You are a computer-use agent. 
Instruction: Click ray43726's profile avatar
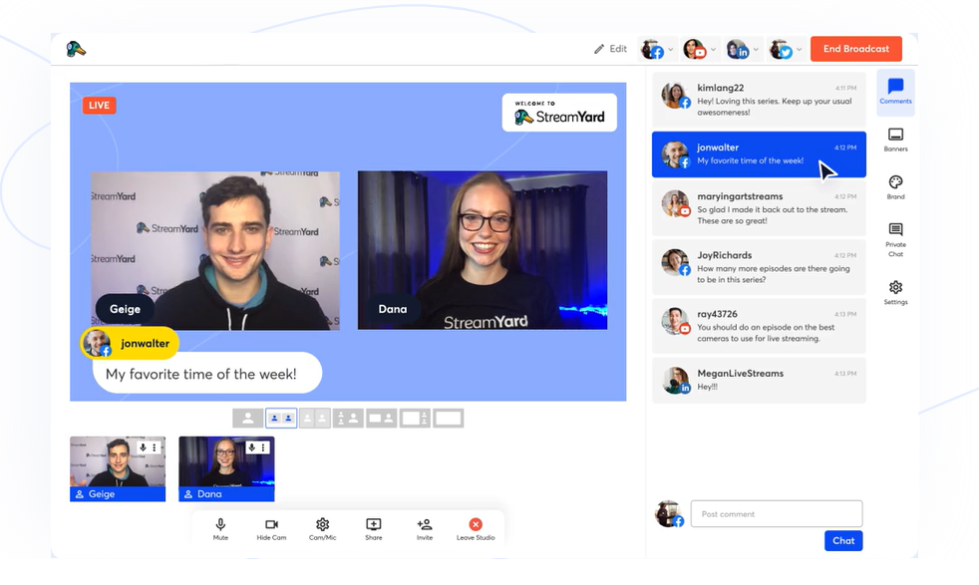click(x=676, y=321)
